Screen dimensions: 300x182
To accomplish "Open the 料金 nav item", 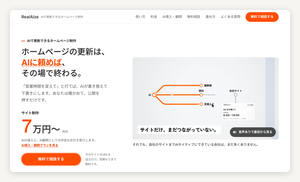I will (x=154, y=17).
